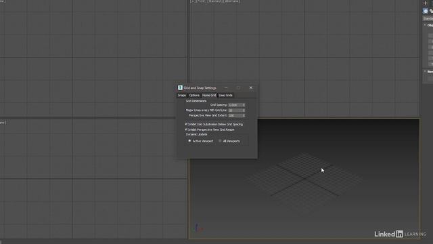Switch to the Options tab

194,95
